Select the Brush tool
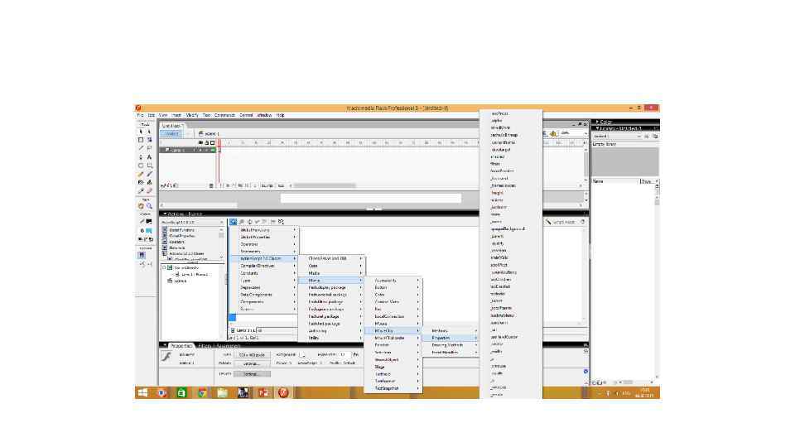Viewport: 795px width, 447px height. click(150, 174)
